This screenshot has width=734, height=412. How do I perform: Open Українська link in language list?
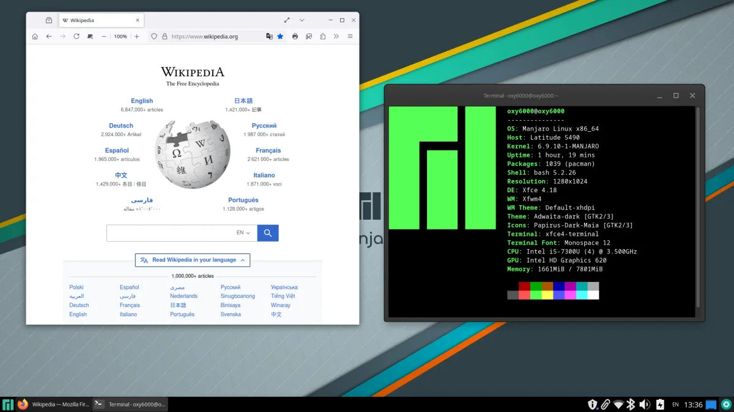pos(284,287)
